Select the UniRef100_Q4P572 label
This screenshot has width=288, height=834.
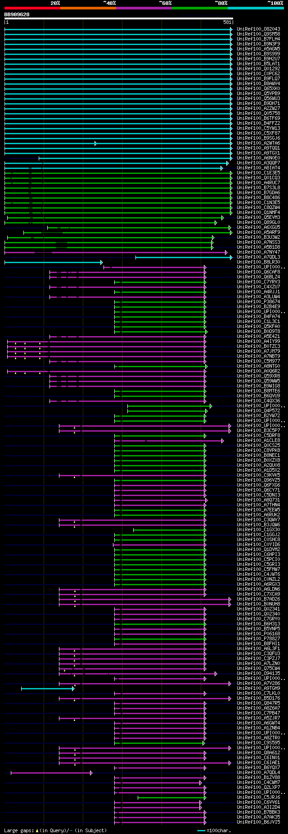(258, 410)
